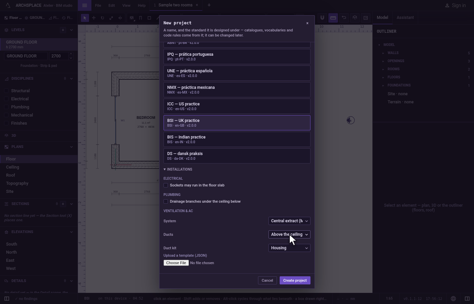Screen dimensions: 474x304
Task: Toggle the magnet snap icon
Action: click(322, 18)
